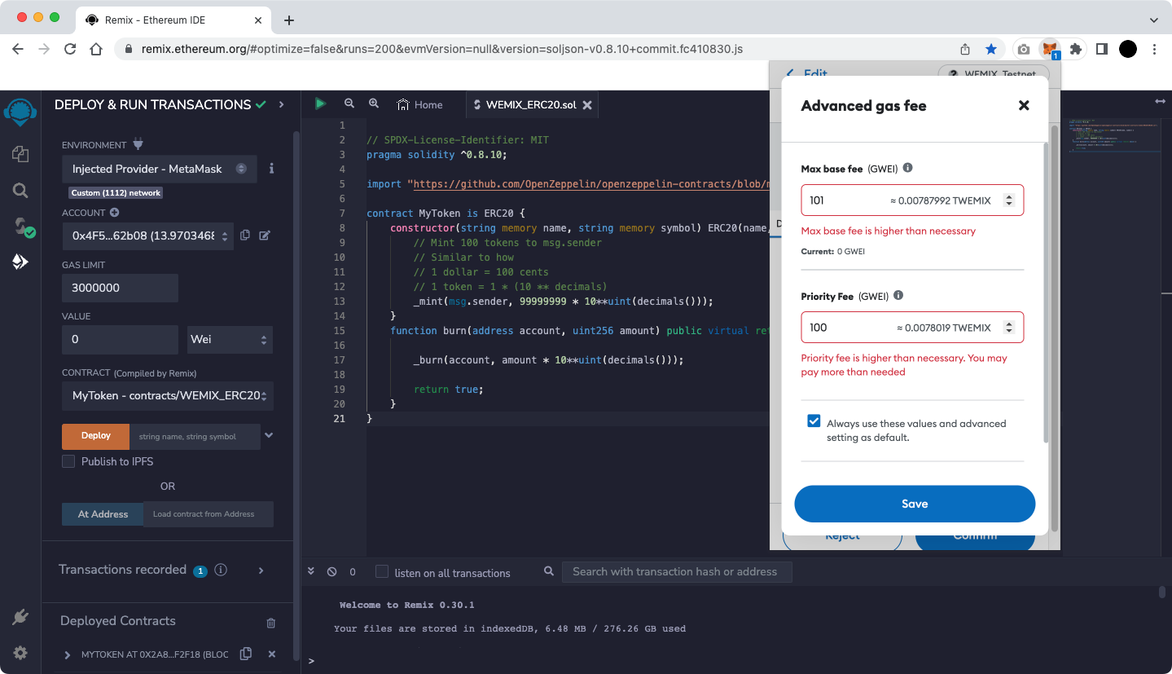Image resolution: width=1172 pixels, height=674 pixels.
Task: Click the trash icon for Deployed Contracts
Action: click(271, 623)
